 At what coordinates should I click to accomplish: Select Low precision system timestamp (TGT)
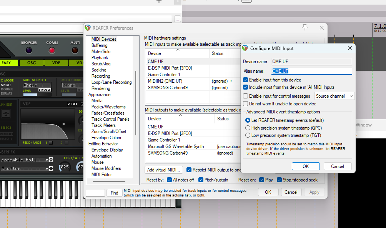[248, 135]
